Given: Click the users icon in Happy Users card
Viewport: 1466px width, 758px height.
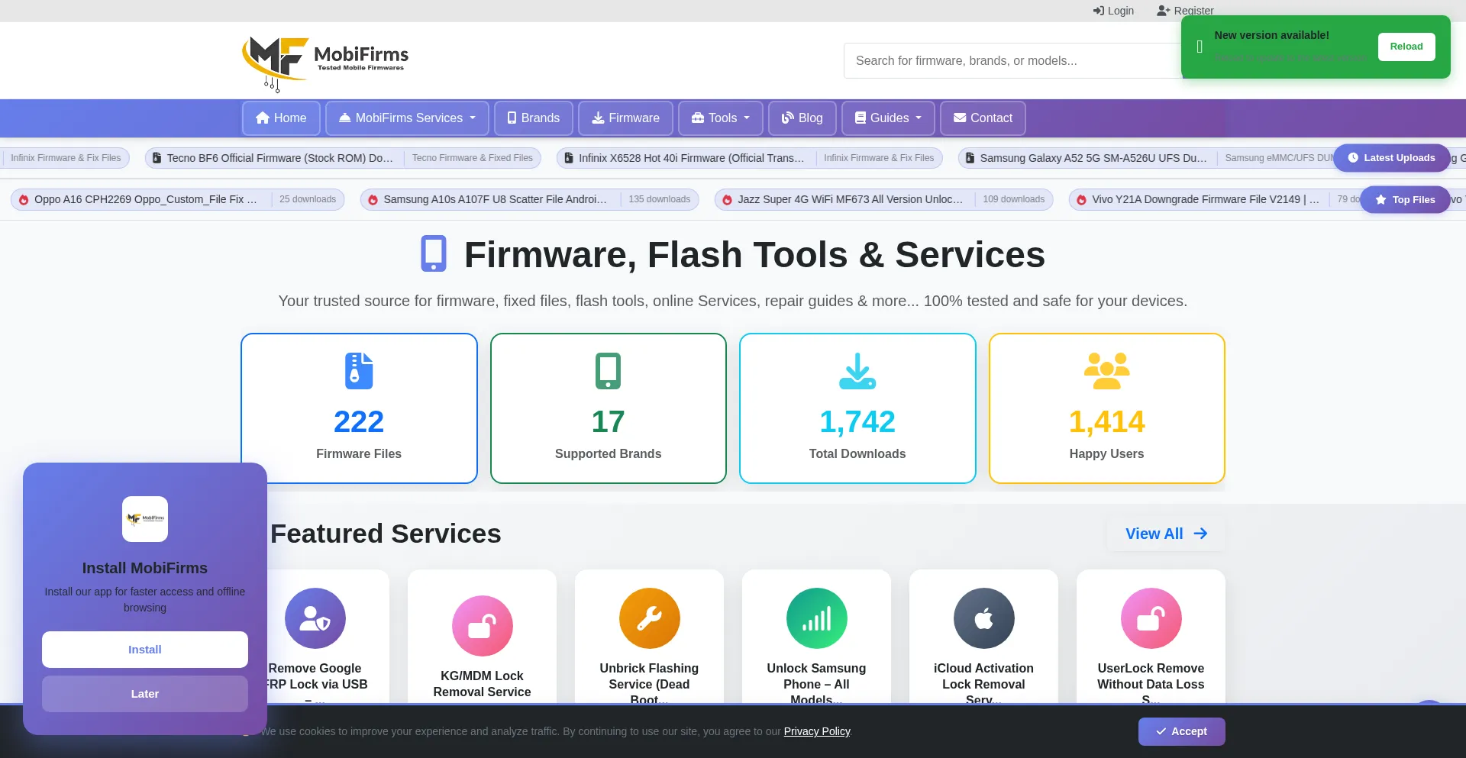Looking at the screenshot, I should (1106, 371).
